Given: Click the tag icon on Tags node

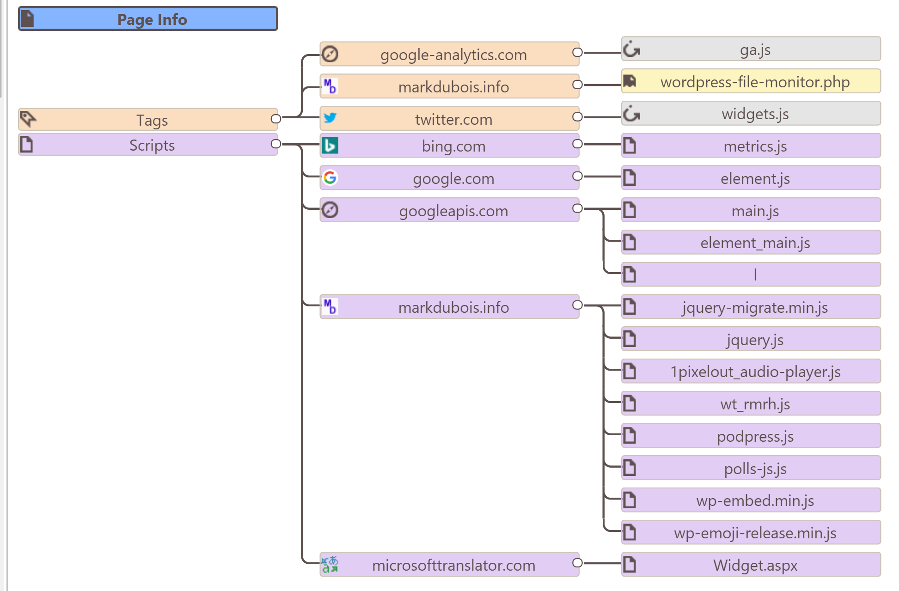Looking at the screenshot, I should pos(28,119).
